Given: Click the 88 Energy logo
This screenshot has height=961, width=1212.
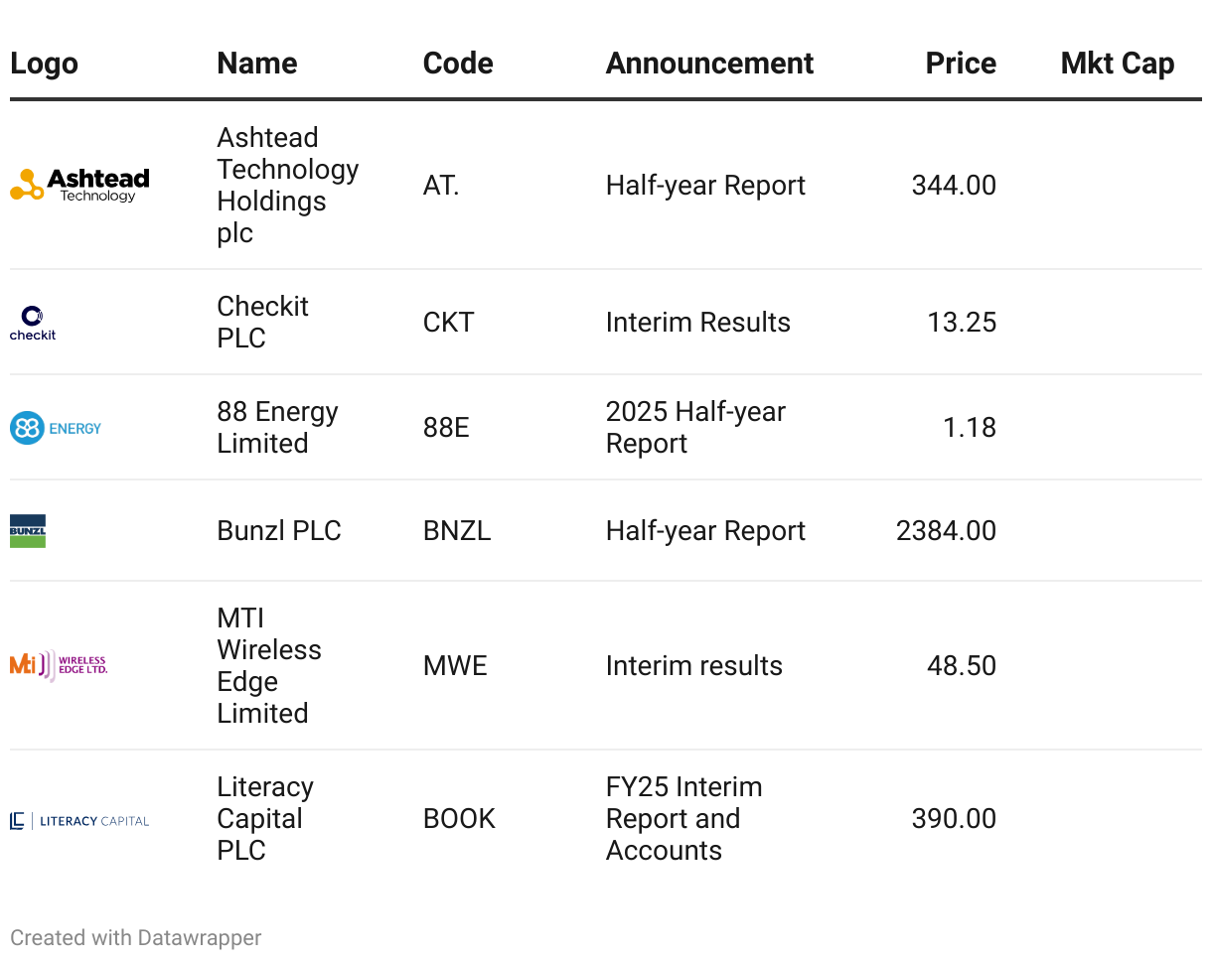Looking at the screenshot, I should tap(56, 428).
